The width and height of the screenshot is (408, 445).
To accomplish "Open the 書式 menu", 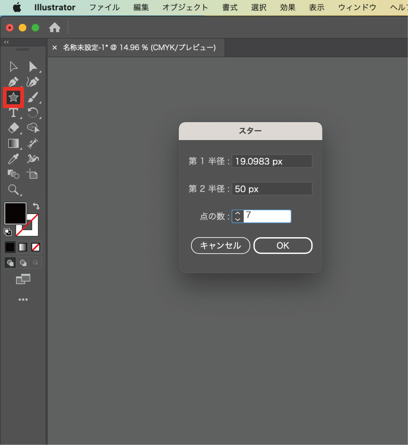I will click(x=230, y=7).
